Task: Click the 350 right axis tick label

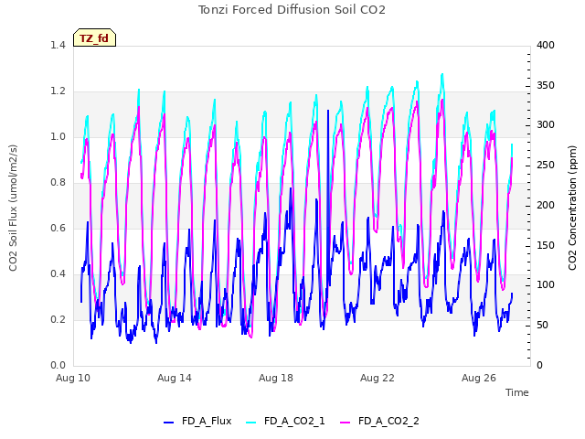Action: pyautogui.click(x=546, y=85)
